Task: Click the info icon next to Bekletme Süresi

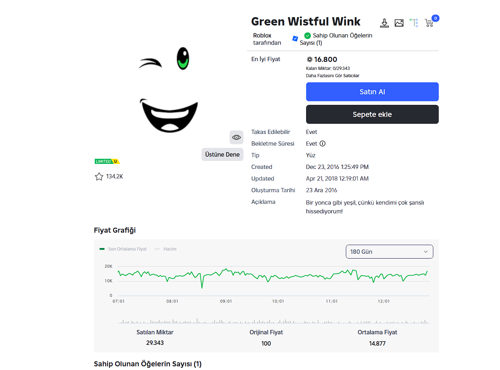Action: tap(323, 143)
